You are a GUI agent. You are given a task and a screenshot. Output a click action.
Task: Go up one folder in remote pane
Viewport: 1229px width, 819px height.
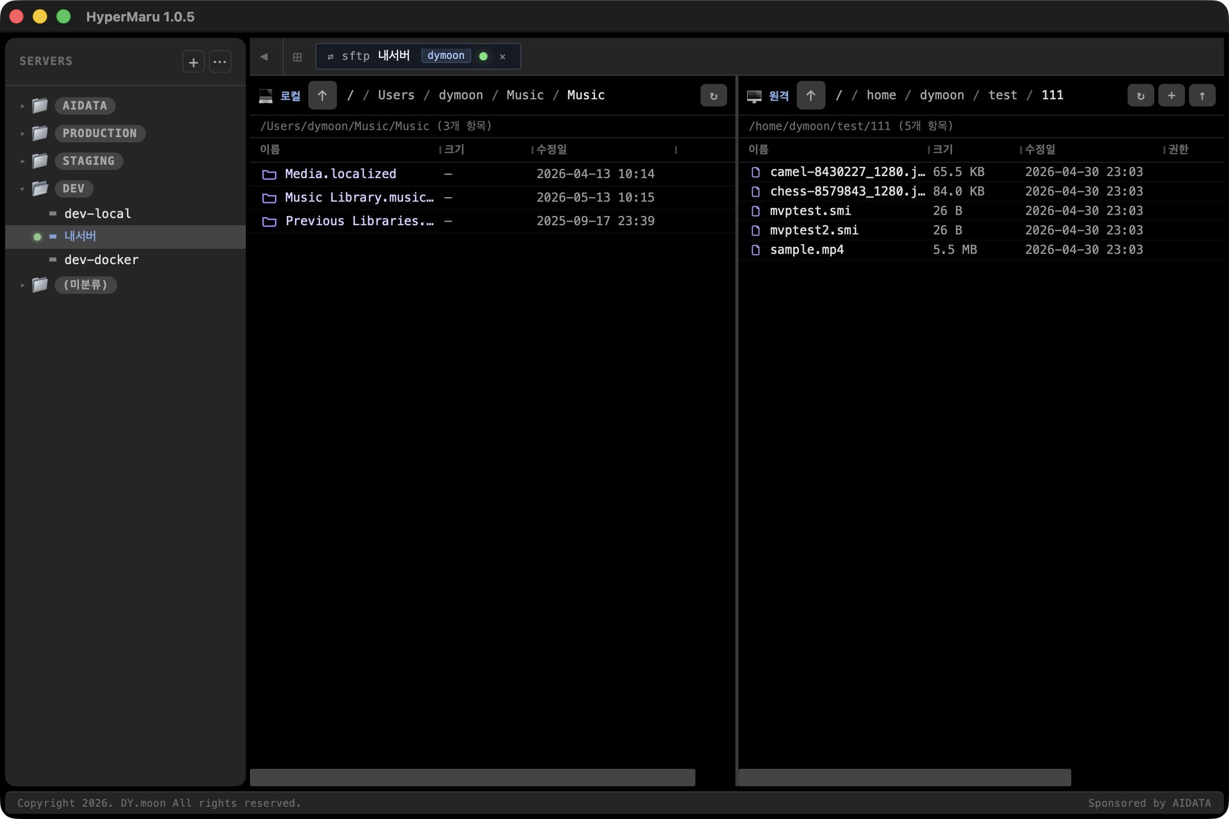pos(811,96)
